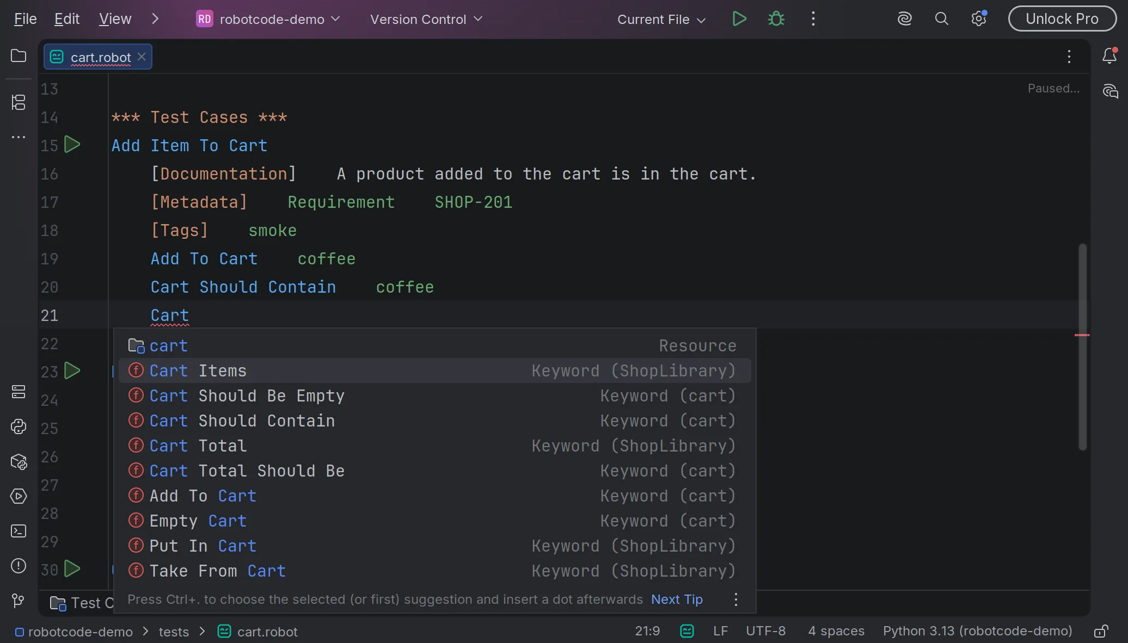Choose the cart Resource completion suggestion

[434, 345]
